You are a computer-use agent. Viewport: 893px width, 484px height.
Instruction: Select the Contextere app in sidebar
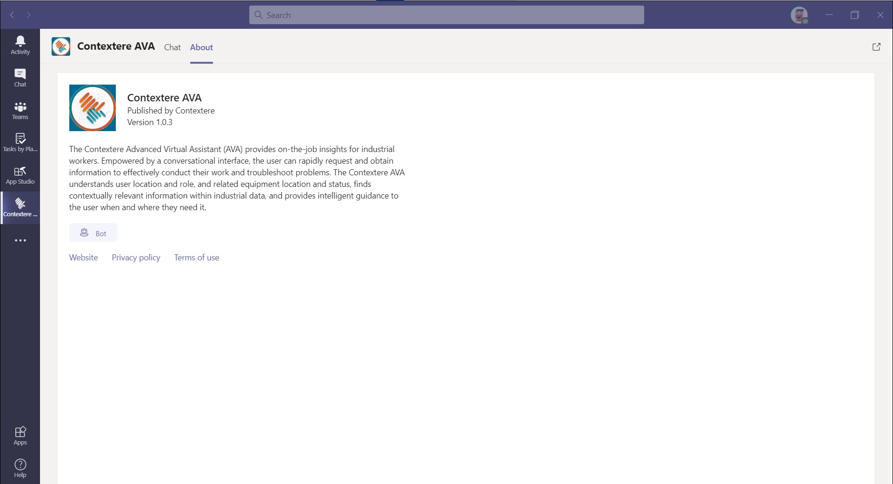coord(20,208)
